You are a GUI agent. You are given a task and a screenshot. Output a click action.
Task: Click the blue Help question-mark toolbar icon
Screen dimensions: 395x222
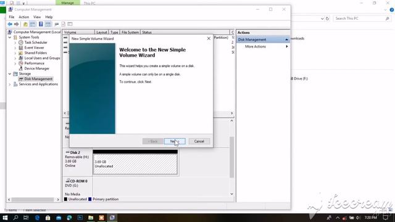coord(41,24)
